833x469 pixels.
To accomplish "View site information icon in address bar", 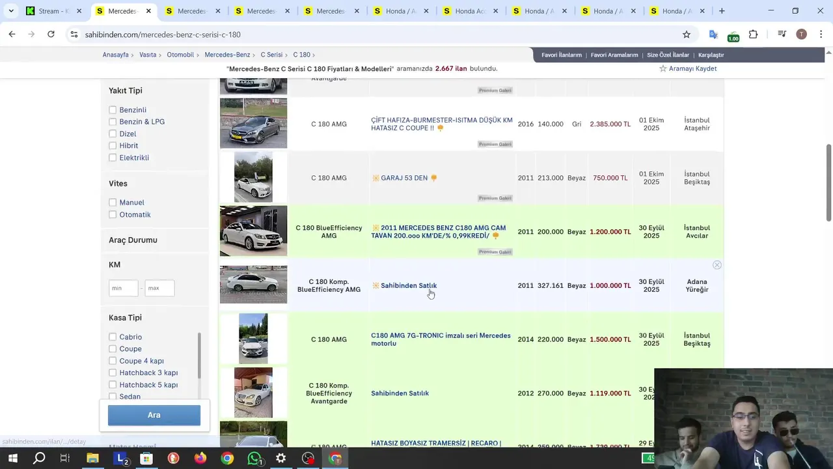I will (x=74, y=35).
